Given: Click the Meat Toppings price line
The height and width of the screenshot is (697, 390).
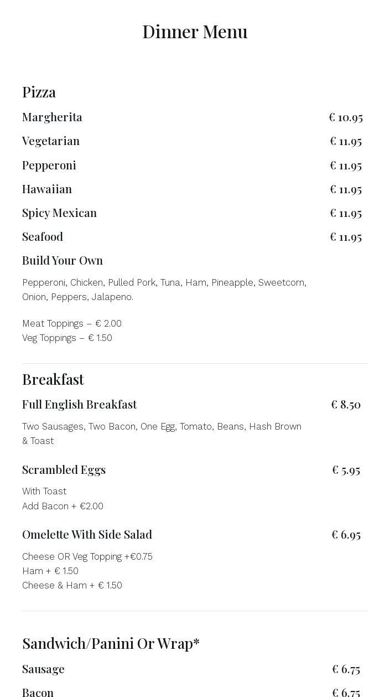Looking at the screenshot, I should 72,323.
